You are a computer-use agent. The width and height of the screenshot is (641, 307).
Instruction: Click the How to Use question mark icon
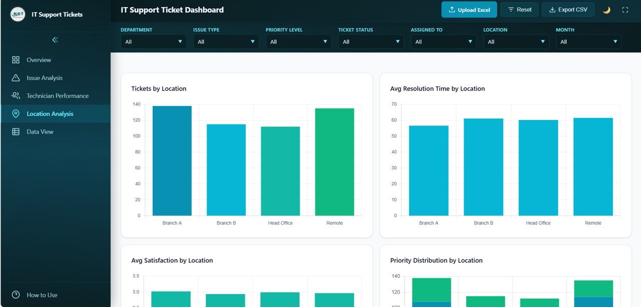(x=16, y=295)
